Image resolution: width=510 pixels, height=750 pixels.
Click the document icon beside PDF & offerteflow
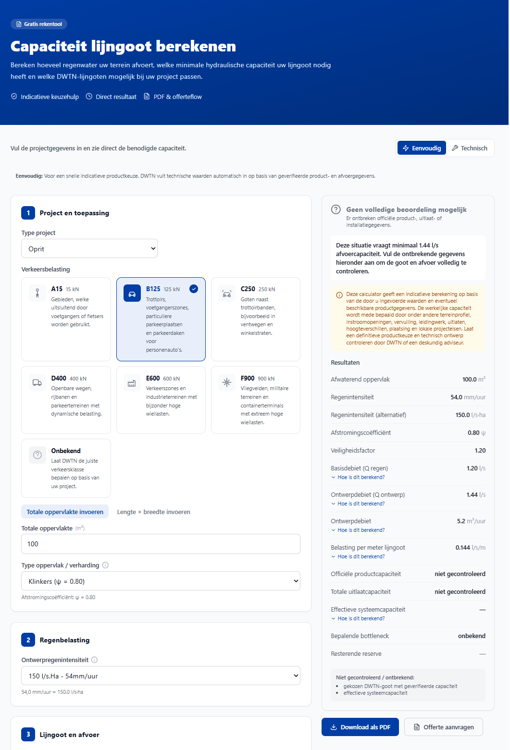(x=147, y=97)
